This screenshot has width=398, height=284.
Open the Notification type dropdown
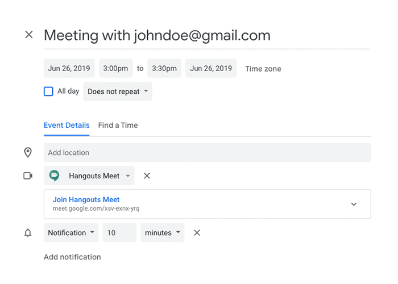click(x=71, y=233)
